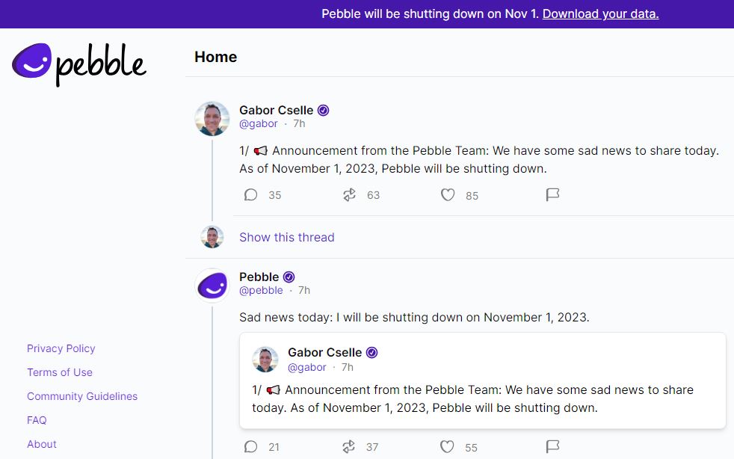The height and width of the screenshot is (459, 734).
Task: Open the Download your data link
Action: click(x=600, y=13)
